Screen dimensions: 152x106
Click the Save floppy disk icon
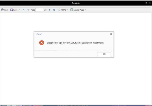[x=12, y=10]
